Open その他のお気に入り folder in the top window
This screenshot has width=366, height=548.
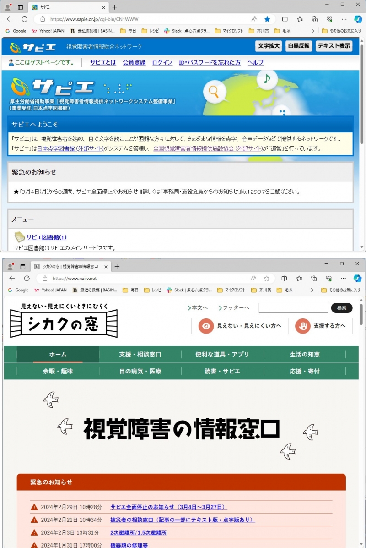341,31
